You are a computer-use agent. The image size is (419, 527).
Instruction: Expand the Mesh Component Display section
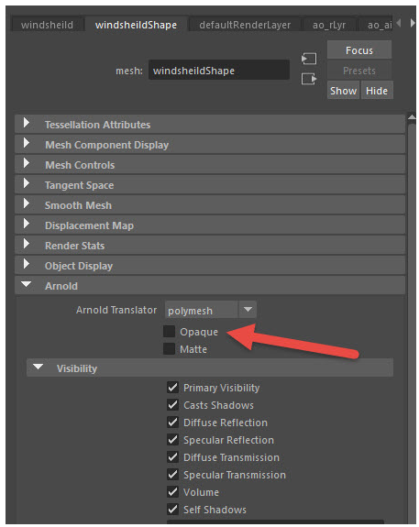210,145
